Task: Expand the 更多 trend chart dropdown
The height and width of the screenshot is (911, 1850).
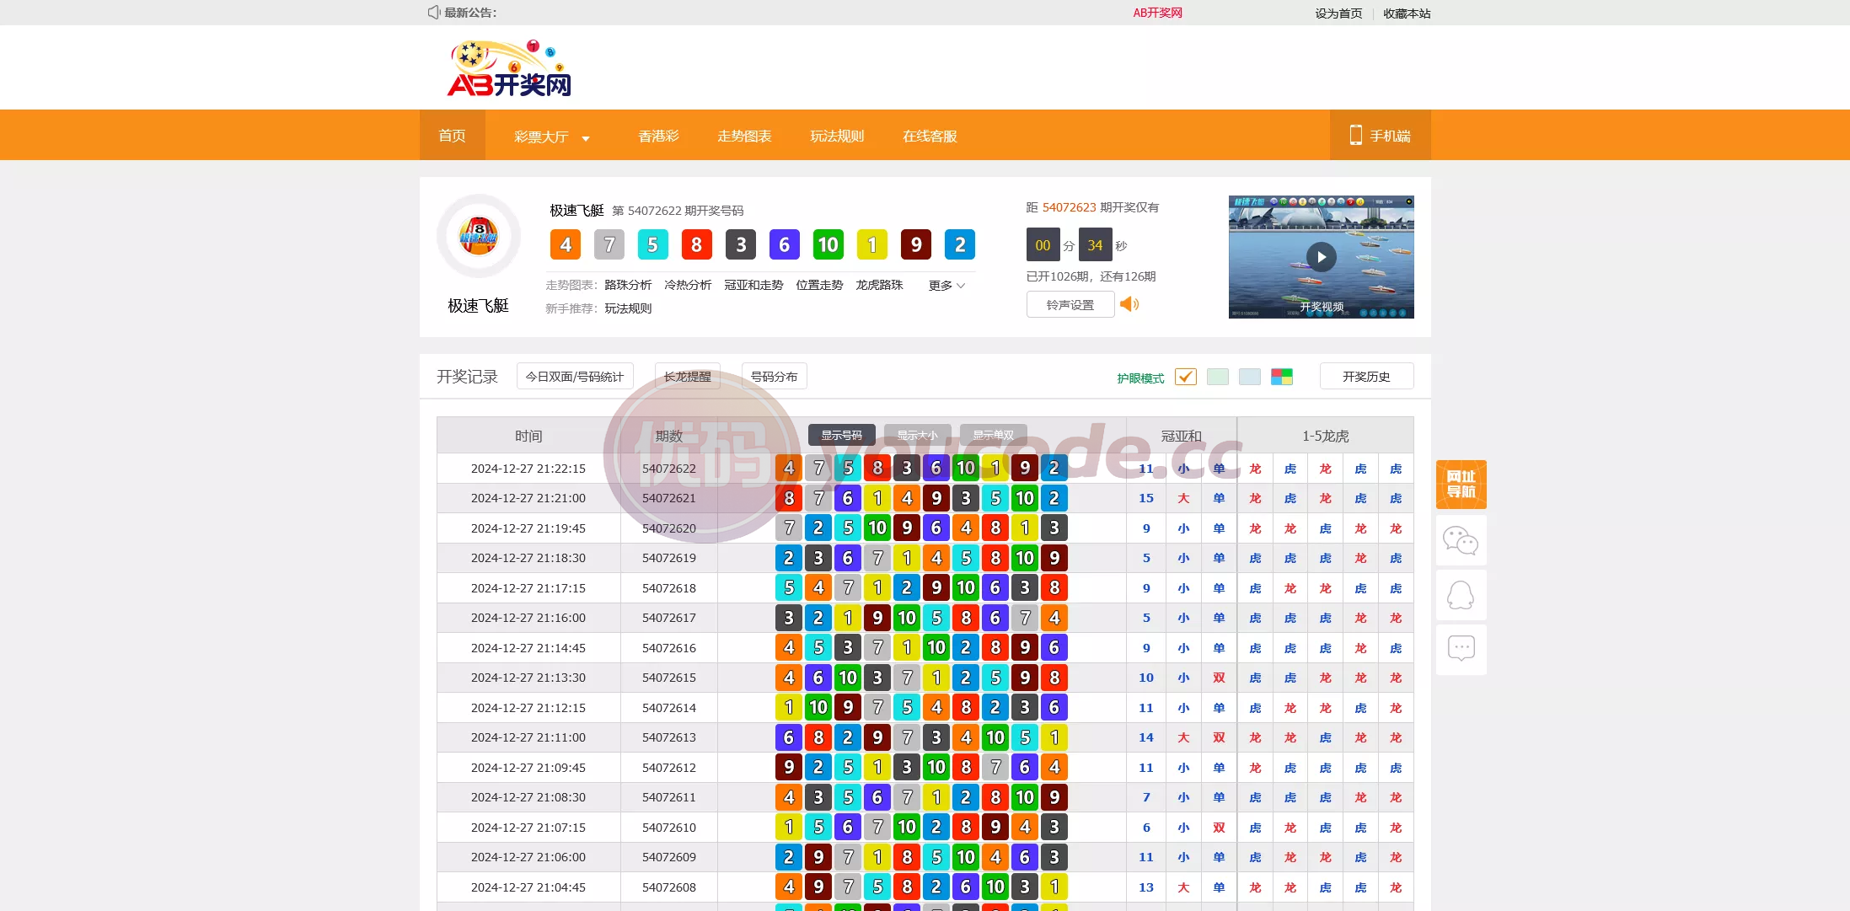Action: point(946,286)
